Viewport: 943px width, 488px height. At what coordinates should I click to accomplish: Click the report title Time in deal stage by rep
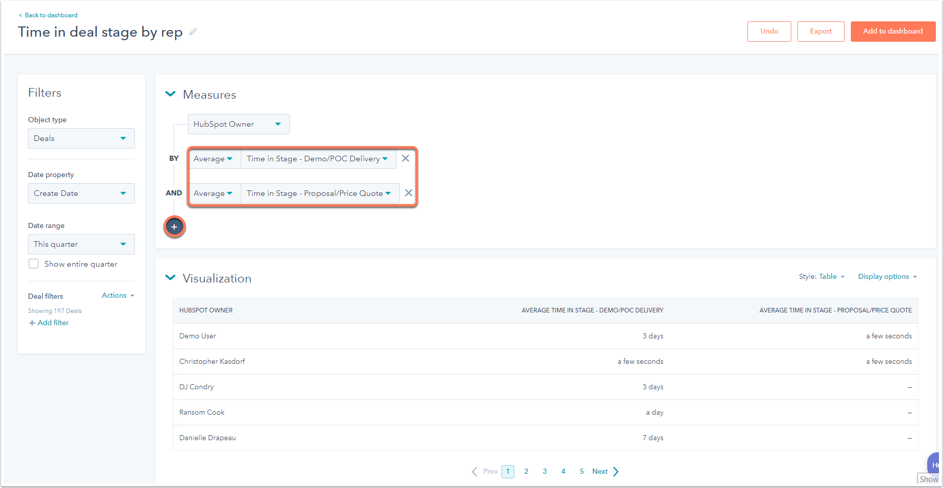coord(100,32)
